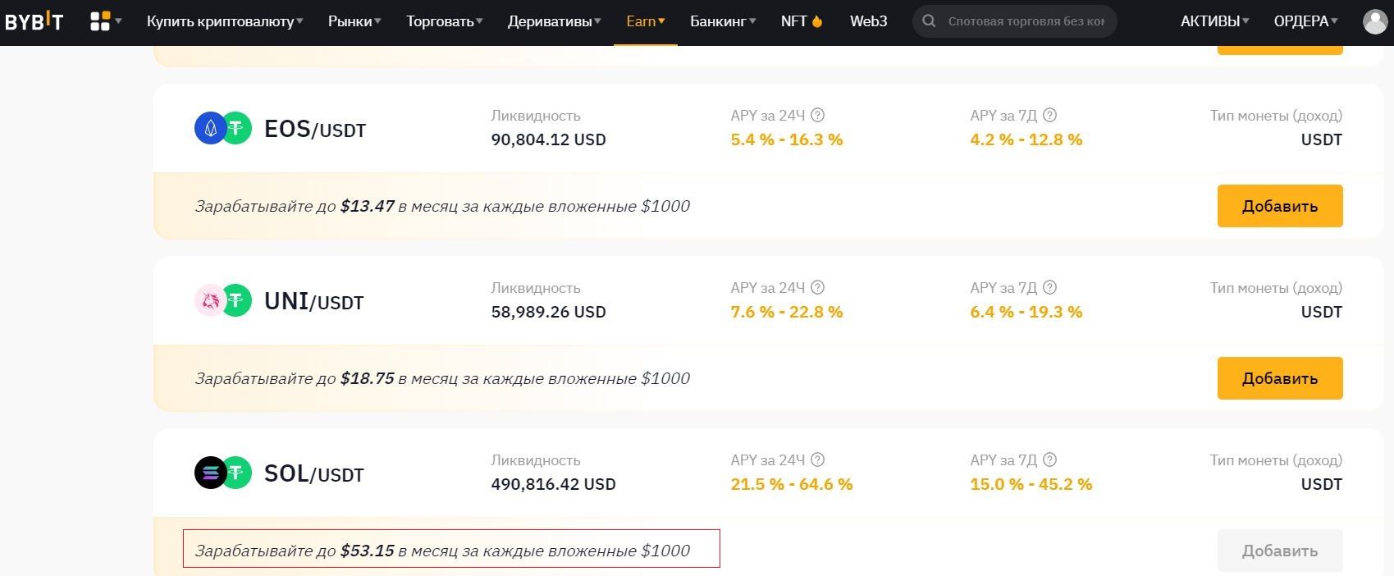Go to Web3 menu item

click(868, 21)
